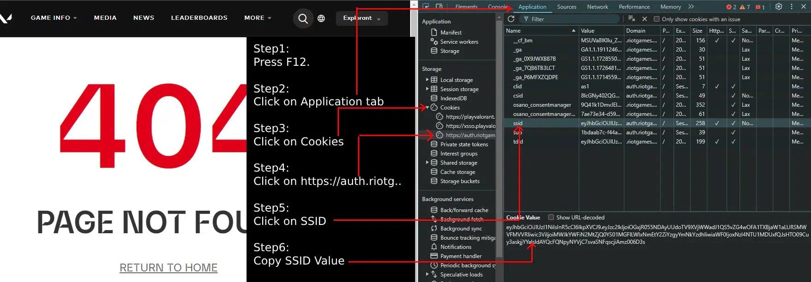Open Payment handler item
This screenshot has height=282, width=811.
point(461,256)
